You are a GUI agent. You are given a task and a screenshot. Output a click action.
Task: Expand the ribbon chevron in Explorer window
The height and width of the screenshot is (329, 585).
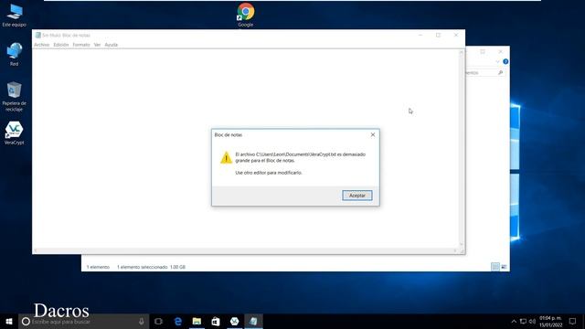(497, 61)
